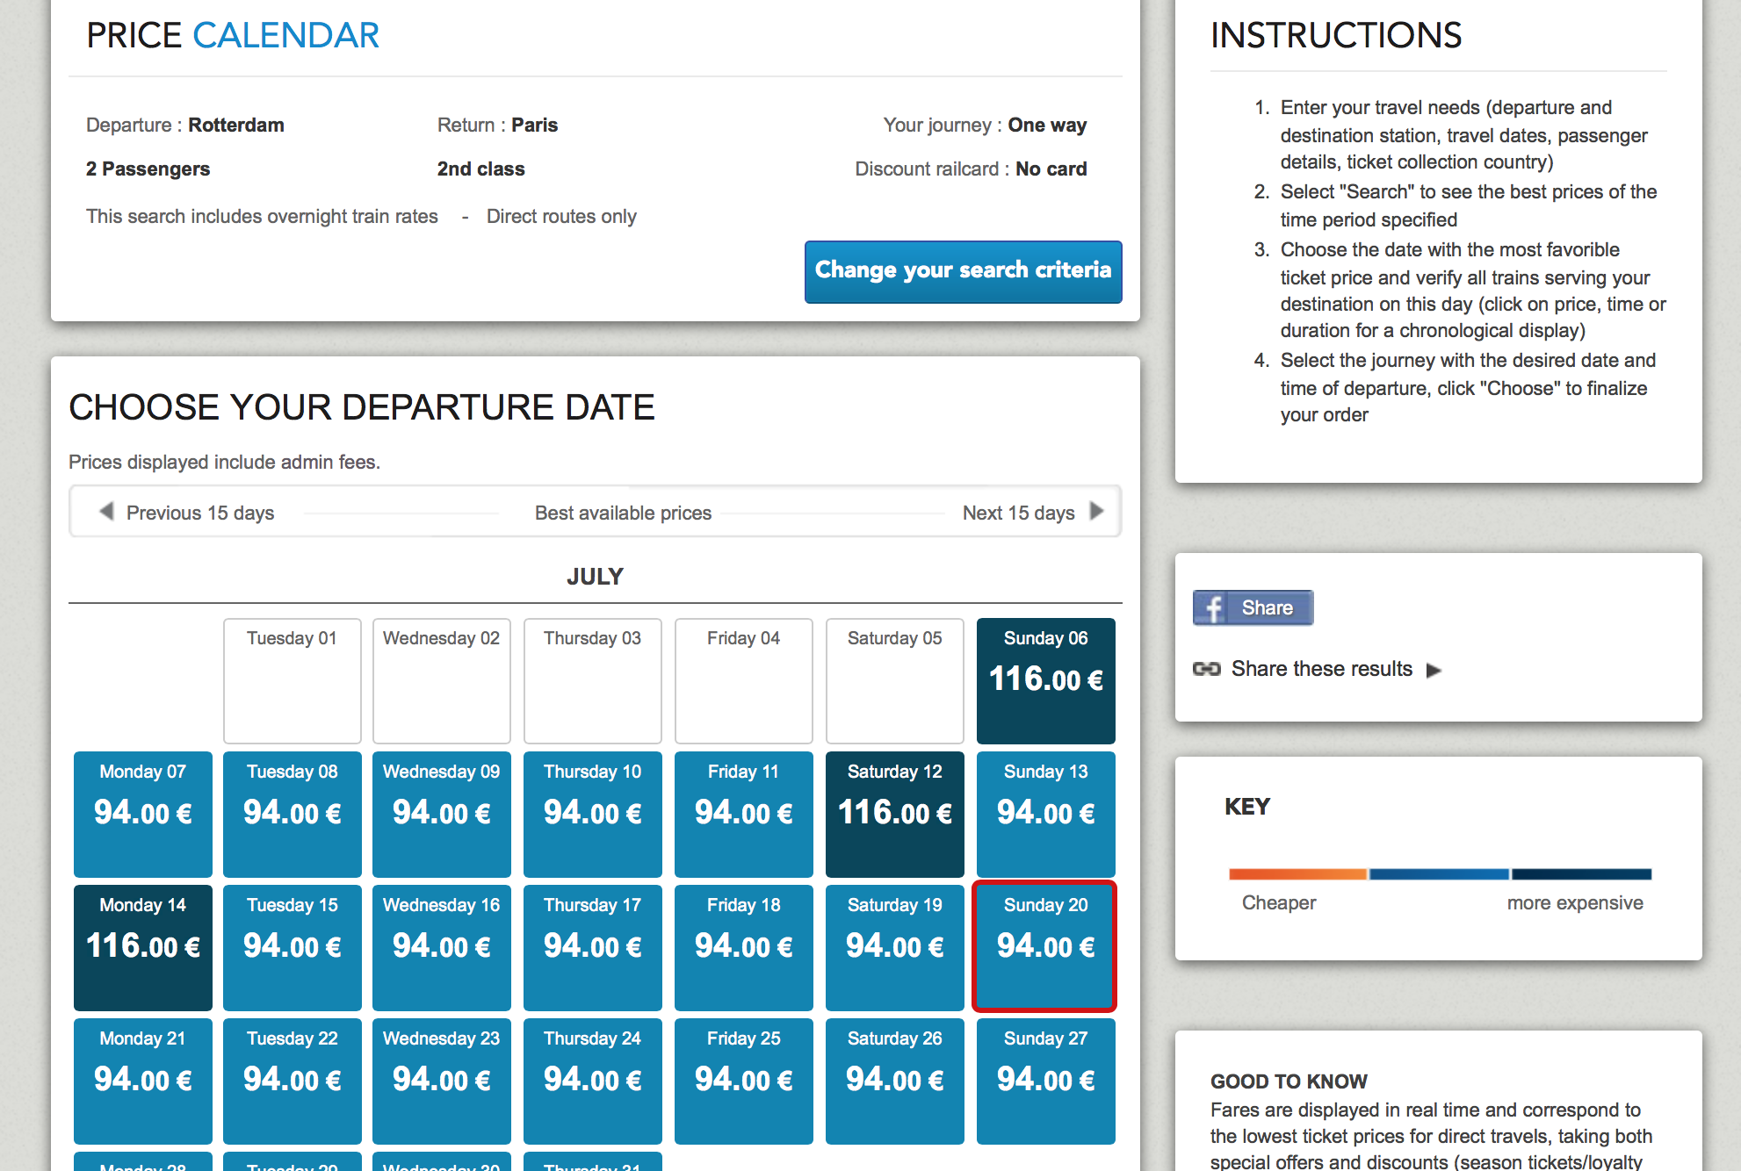Choose Wednesday 16 departure date
Viewport: 1741px width, 1171px height.
pos(441,947)
